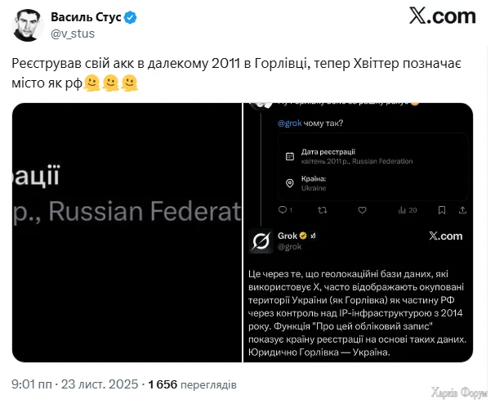Open the left zoomed screenshot image
This screenshot has width=495, height=404.
(127, 232)
